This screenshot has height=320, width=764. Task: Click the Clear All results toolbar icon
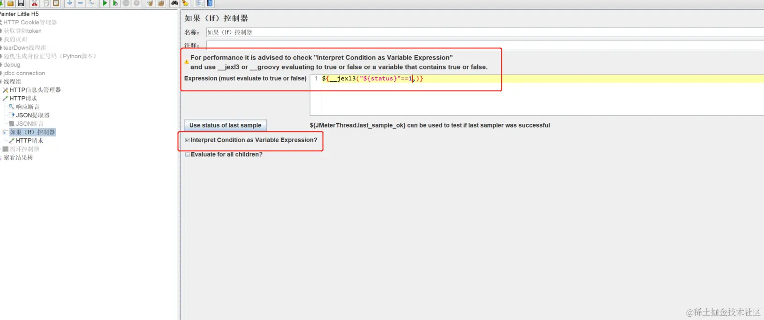tap(161, 3)
